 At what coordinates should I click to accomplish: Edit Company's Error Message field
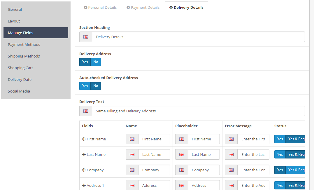pyautogui.click(x=253, y=170)
